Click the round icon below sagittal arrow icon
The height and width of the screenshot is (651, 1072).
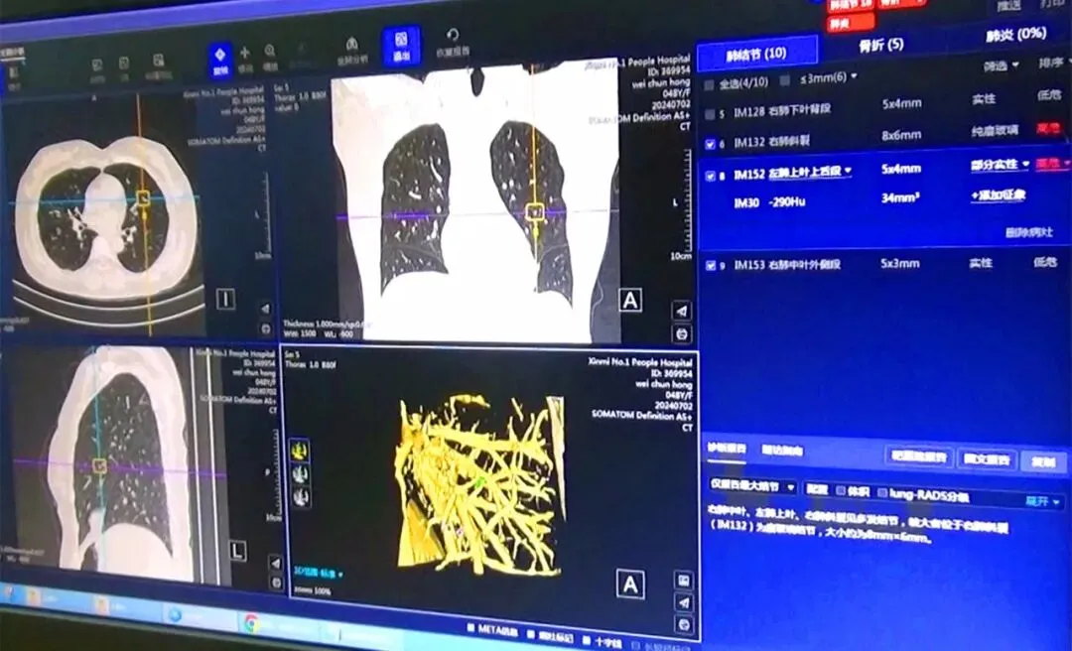(x=276, y=583)
